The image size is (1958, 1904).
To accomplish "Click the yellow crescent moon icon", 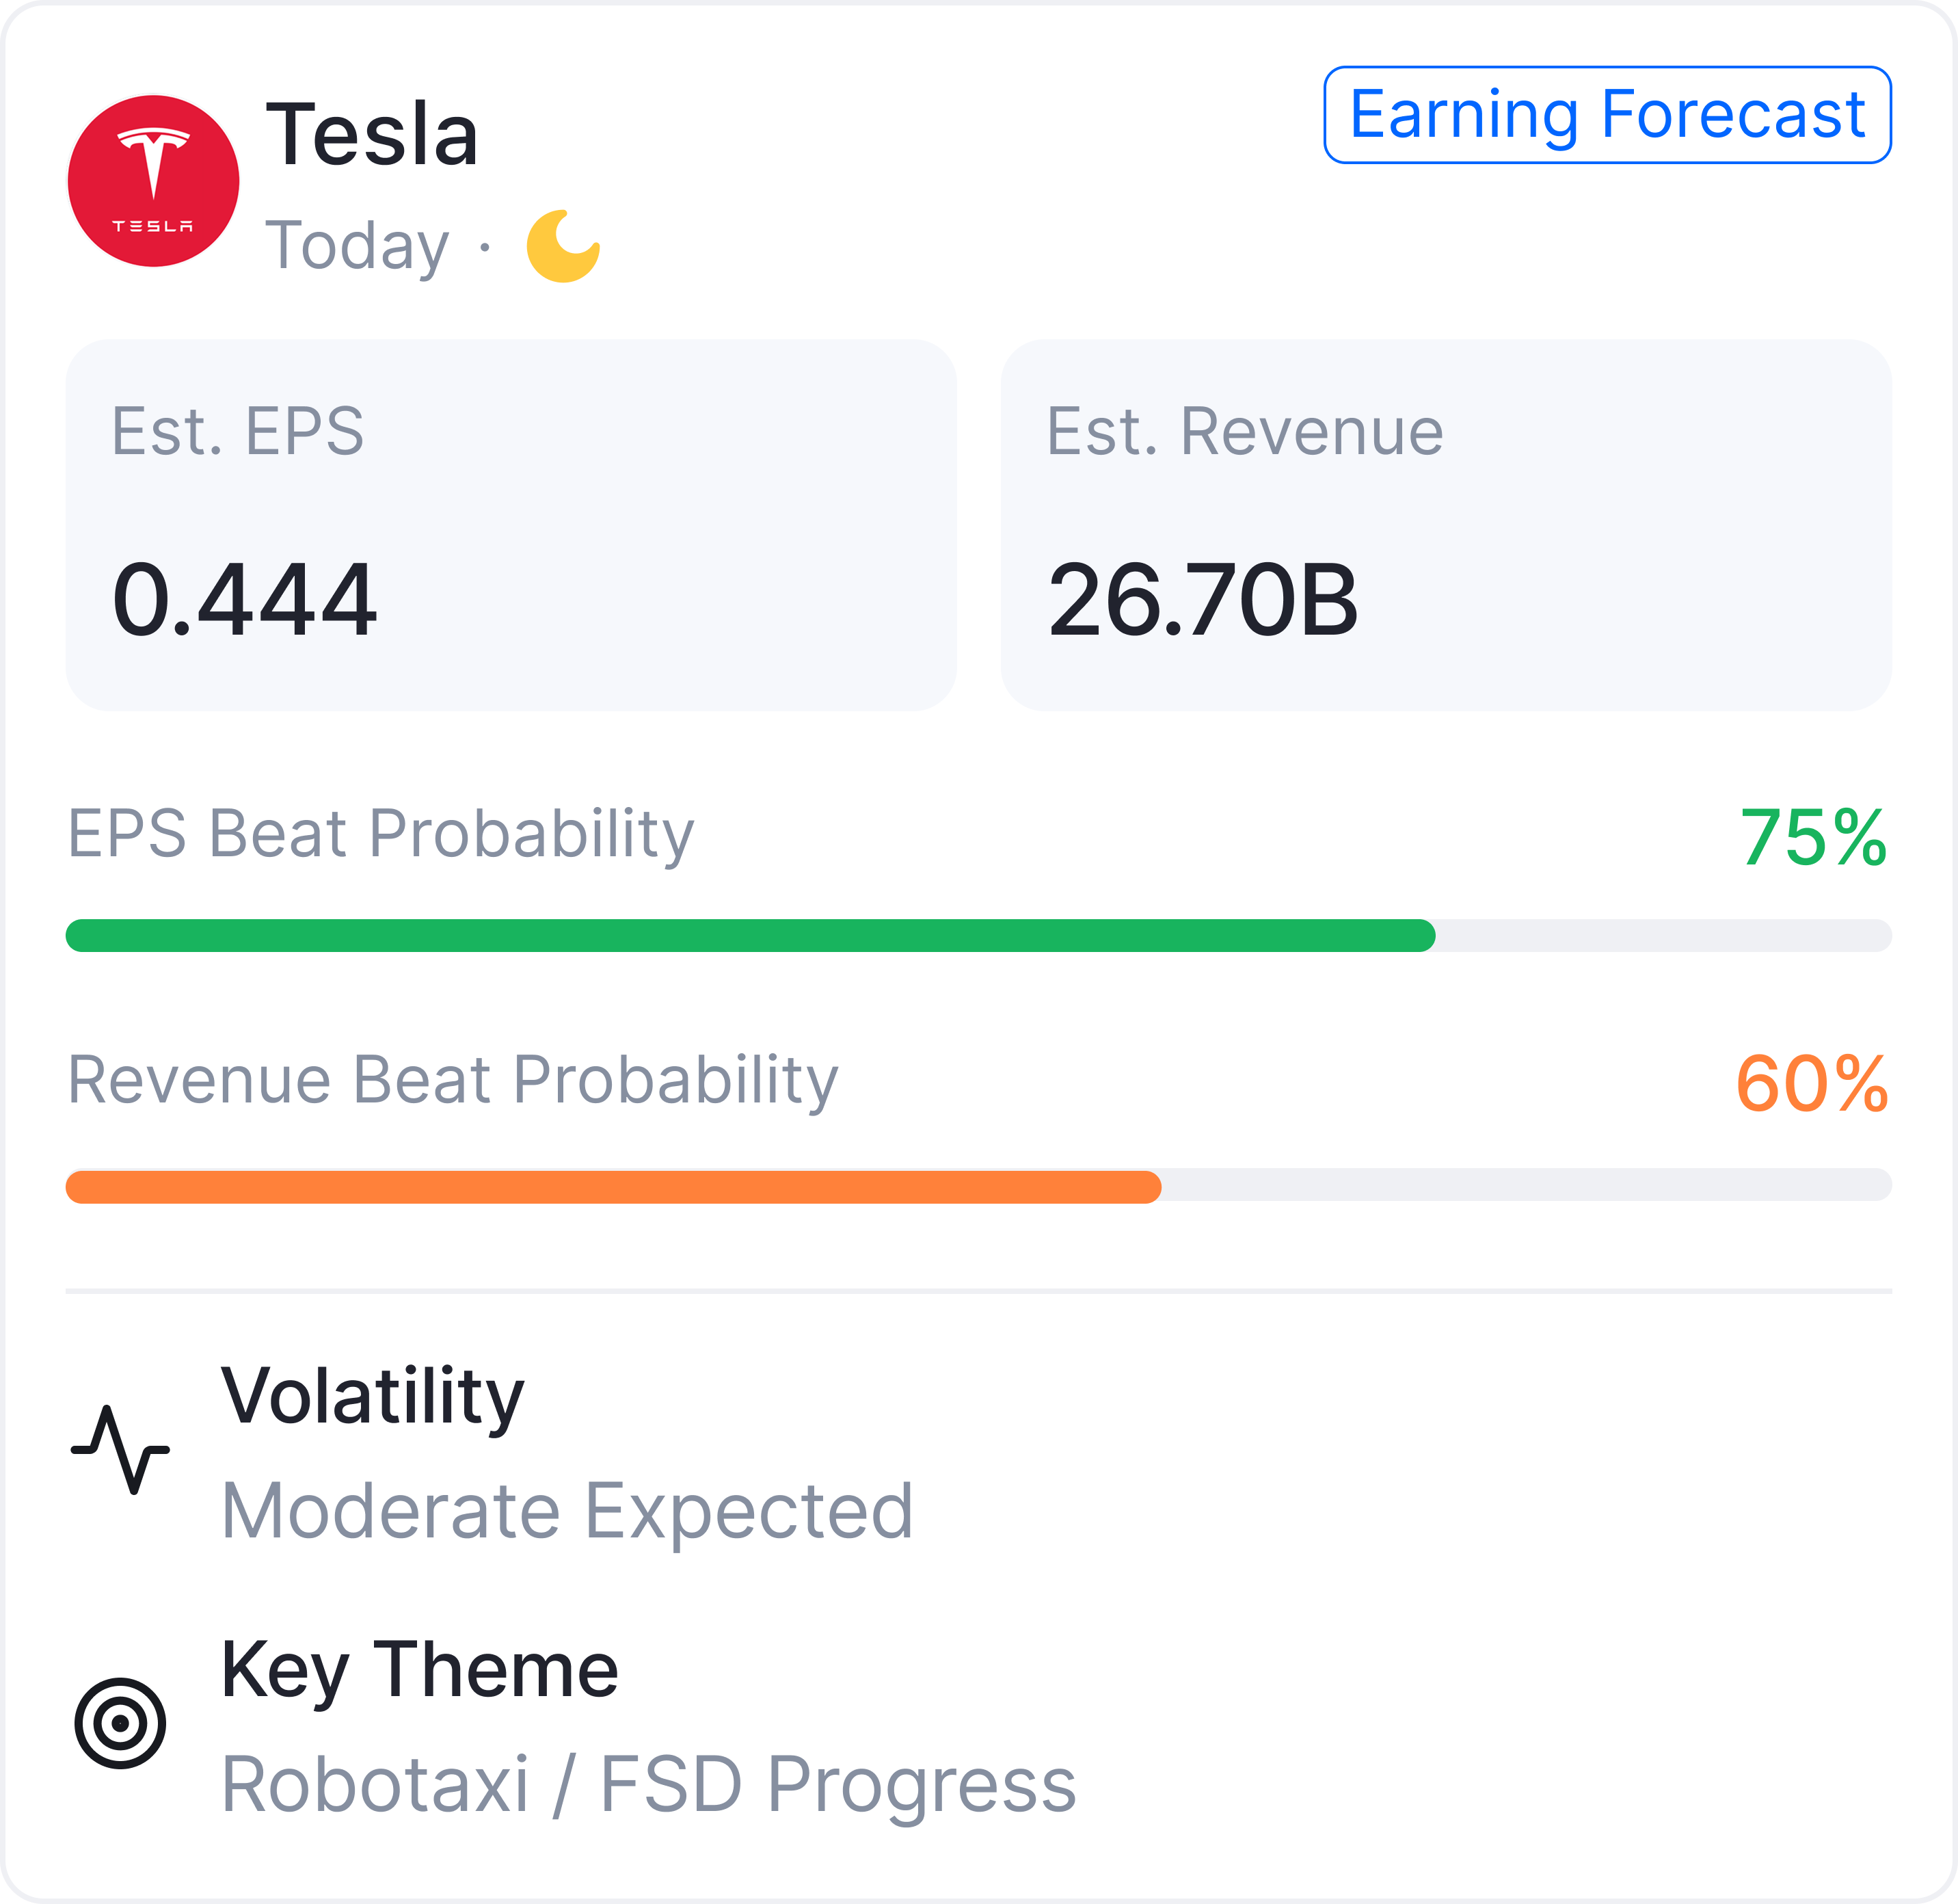I will (x=563, y=247).
